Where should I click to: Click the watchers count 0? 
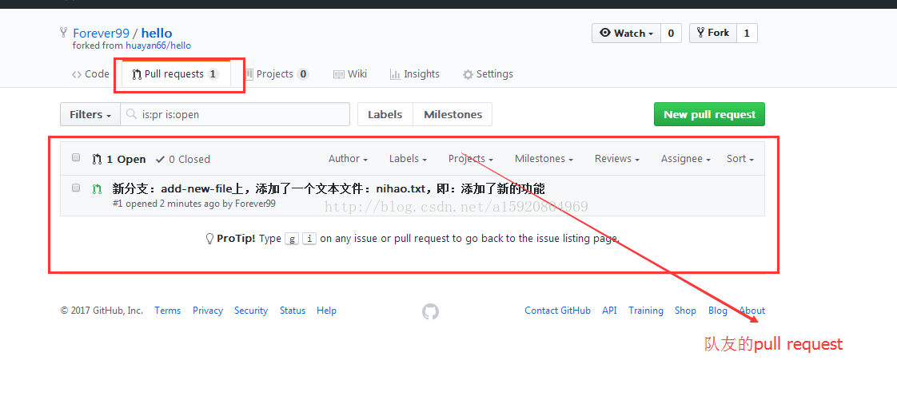pyautogui.click(x=671, y=34)
